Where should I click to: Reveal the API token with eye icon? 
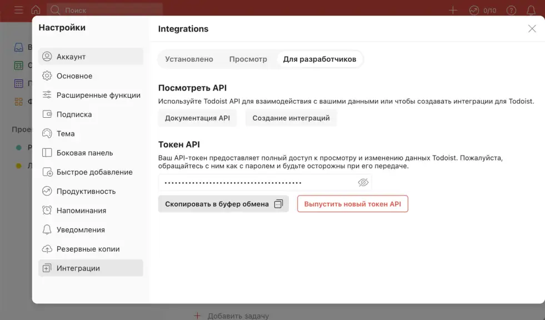click(363, 182)
